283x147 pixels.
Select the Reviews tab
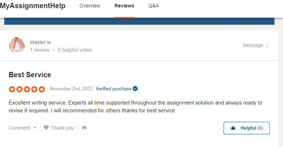(x=125, y=6)
